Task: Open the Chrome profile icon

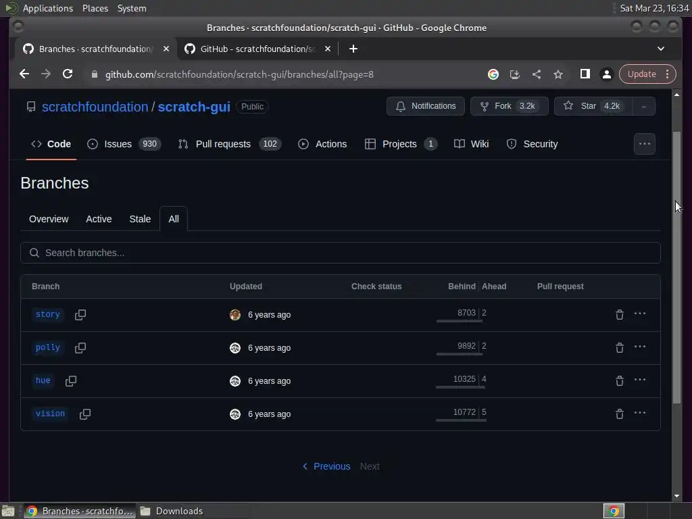Action: tap(607, 74)
